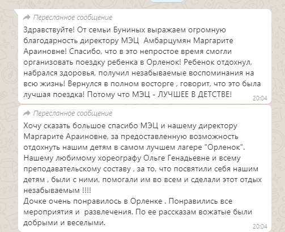
Task: Select "Пересланное сообщение" label in first bubble
Action: click(73, 18)
